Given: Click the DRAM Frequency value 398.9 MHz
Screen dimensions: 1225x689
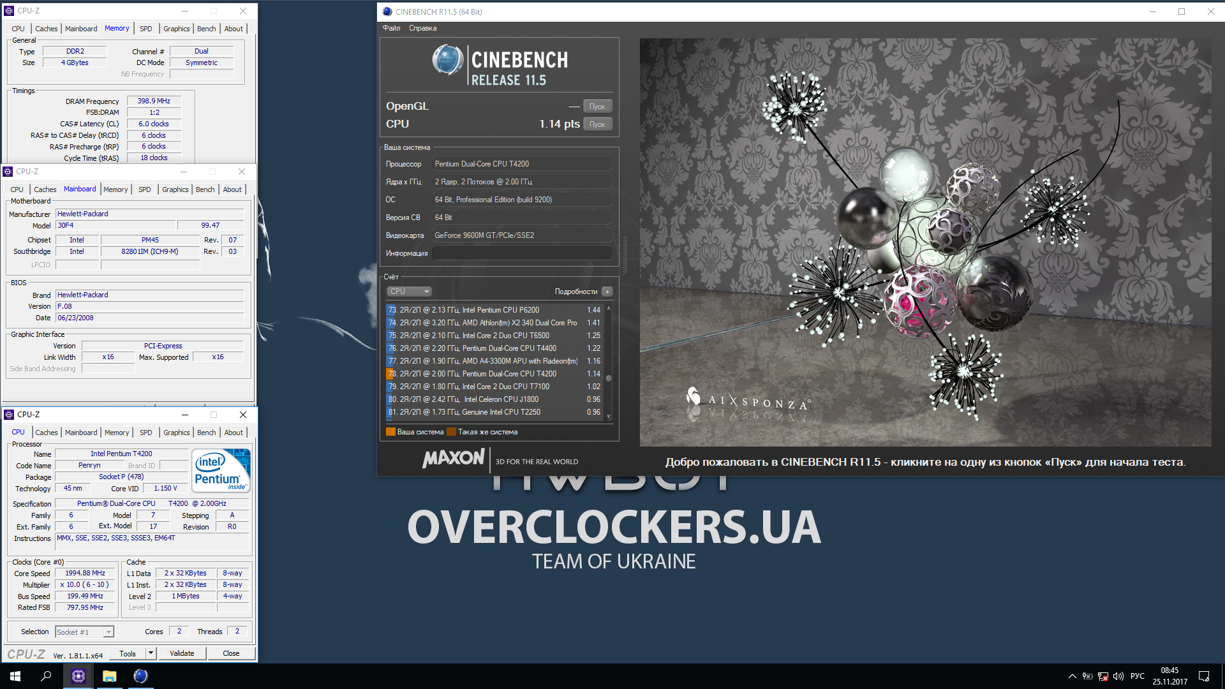Looking at the screenshot, I should tap(154, 101).
